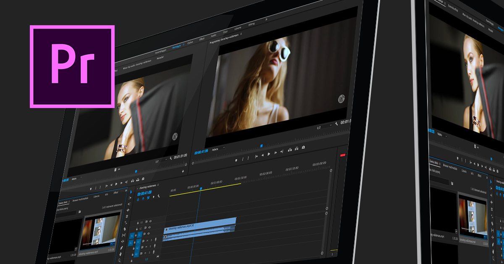The width and height of the screenshot is (504, 264).
Task: Go to In point in Program monitor
Action: pos(256,156)
